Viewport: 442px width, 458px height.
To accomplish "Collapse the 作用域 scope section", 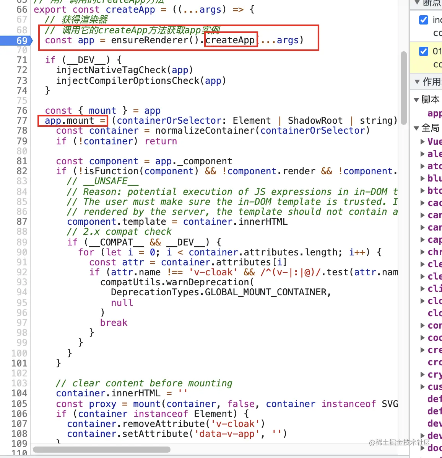I will [x=417, y=82].
